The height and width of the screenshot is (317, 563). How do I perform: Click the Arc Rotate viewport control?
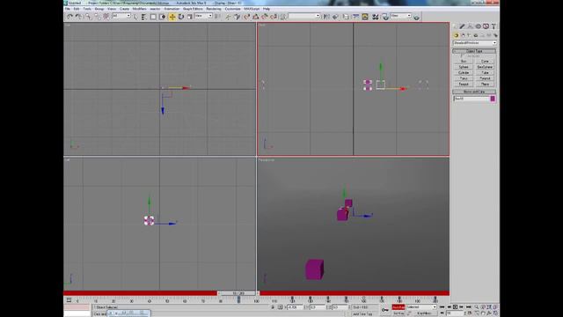coord(489,313)
